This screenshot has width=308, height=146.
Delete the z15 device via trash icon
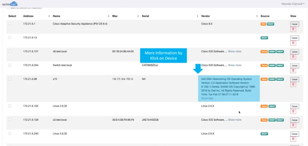coord(293,84)
